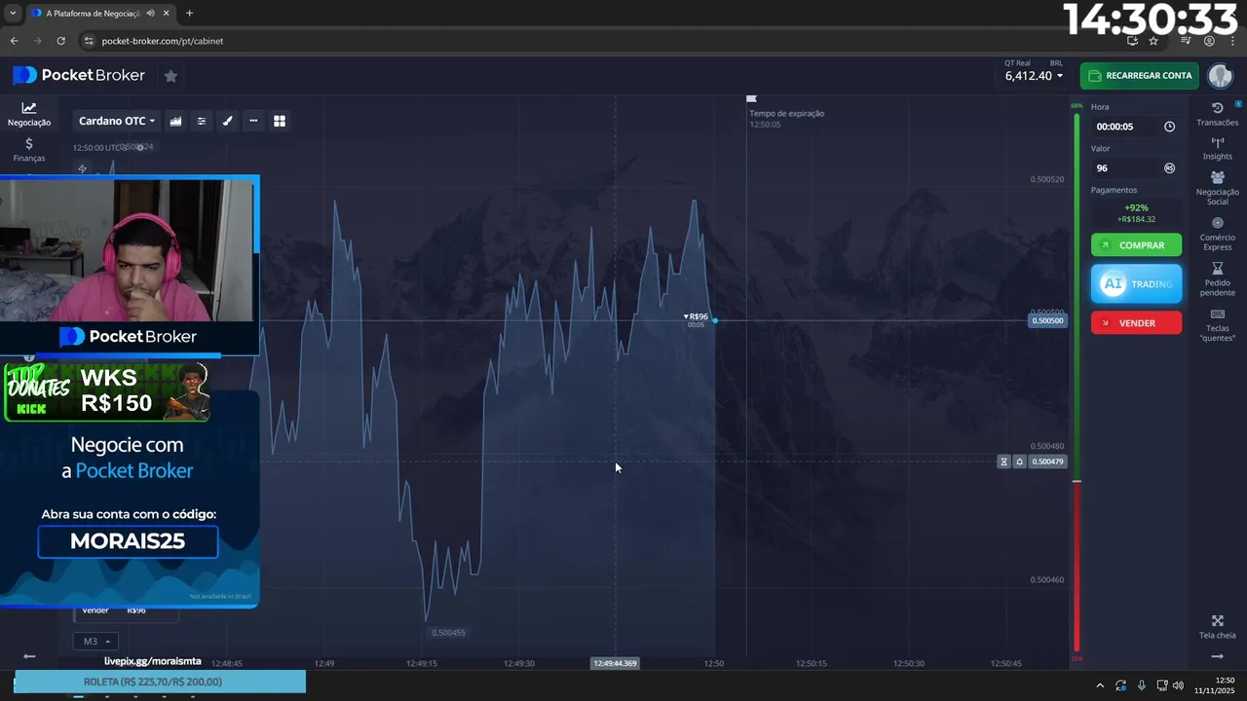
Task: Open Negociação Social panel
Action: pos(1217,188)
